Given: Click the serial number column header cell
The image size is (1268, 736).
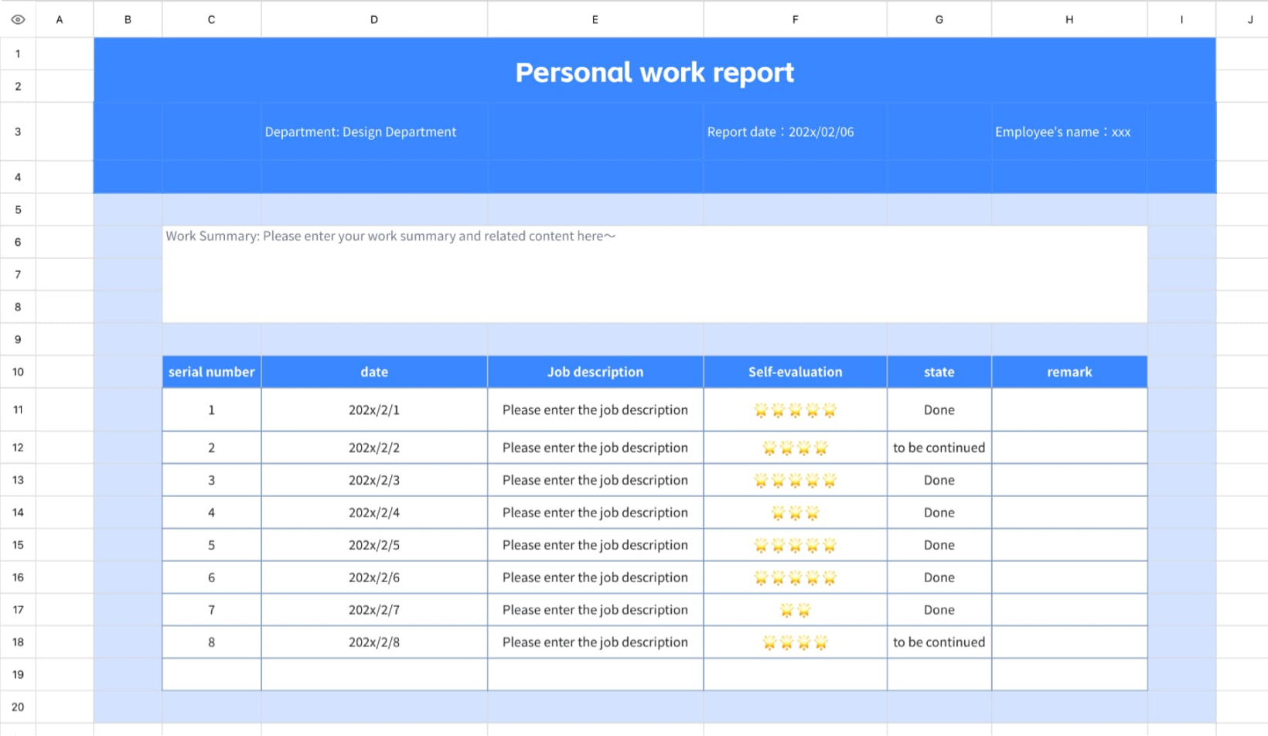Looking at the screenshot, I should 212,372.
